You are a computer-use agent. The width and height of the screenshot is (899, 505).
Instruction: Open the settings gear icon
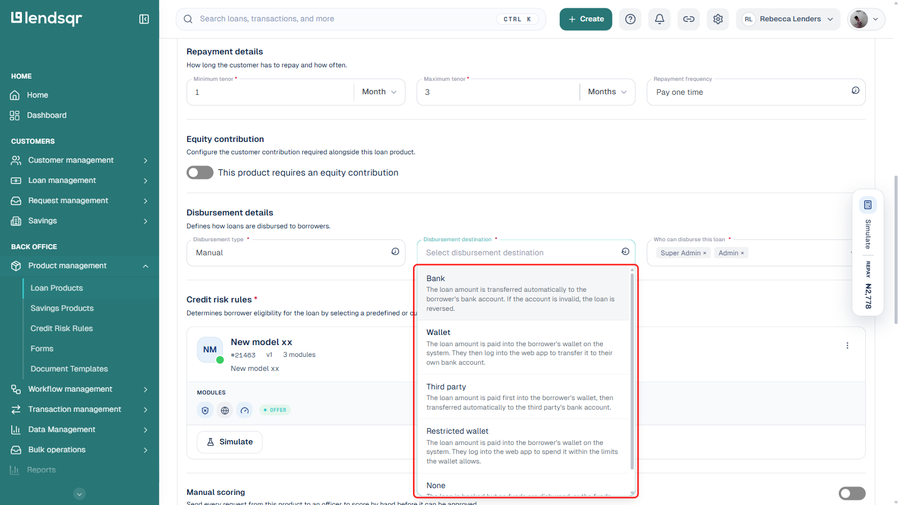pyautogui.click(x=718, y=19)
